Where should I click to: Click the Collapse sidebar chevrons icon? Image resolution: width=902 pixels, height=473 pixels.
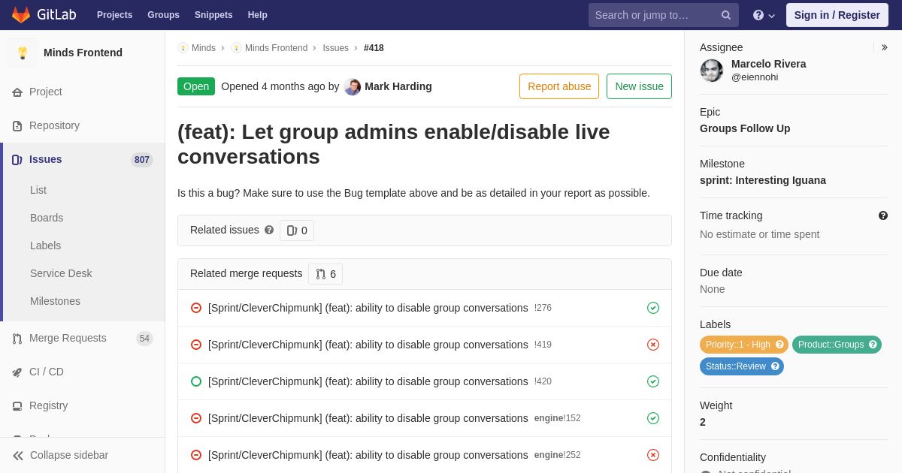[18, 455]
